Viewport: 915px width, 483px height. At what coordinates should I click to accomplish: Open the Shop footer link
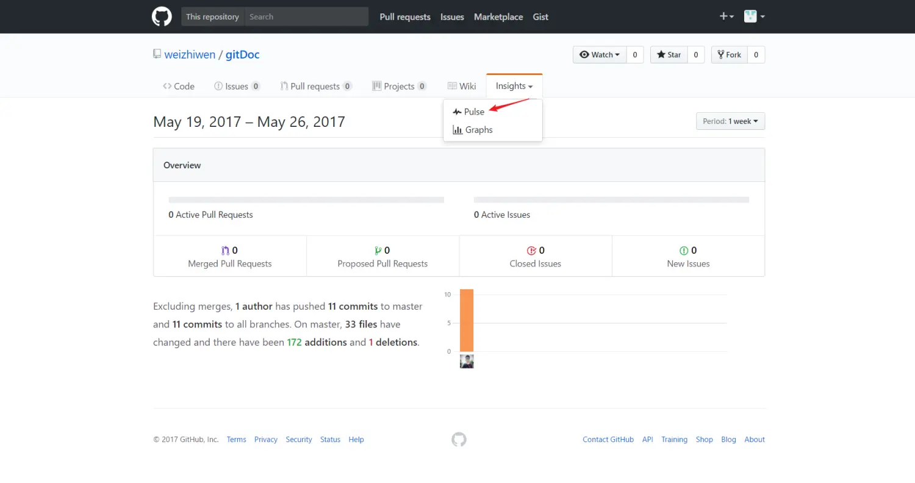pos(705,439)
